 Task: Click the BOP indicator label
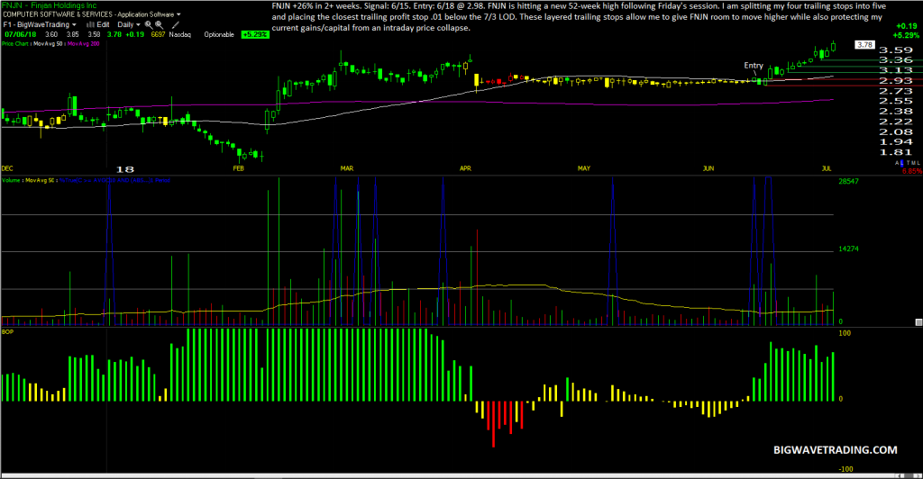pos(7,332)
